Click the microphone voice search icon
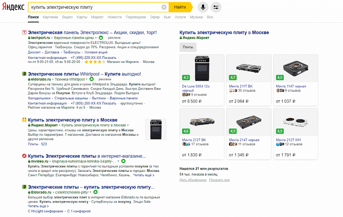 (x=203, y=7)
